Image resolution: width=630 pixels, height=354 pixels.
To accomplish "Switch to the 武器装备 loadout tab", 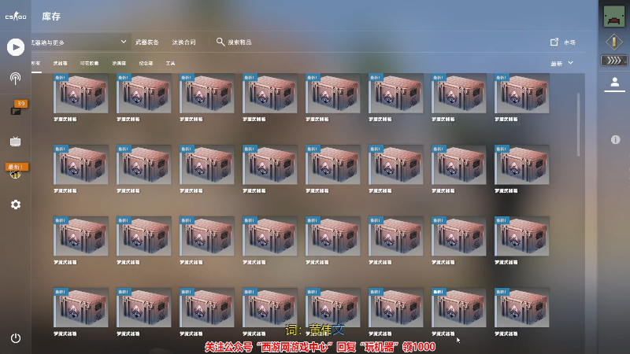I will tap(147, 42).
